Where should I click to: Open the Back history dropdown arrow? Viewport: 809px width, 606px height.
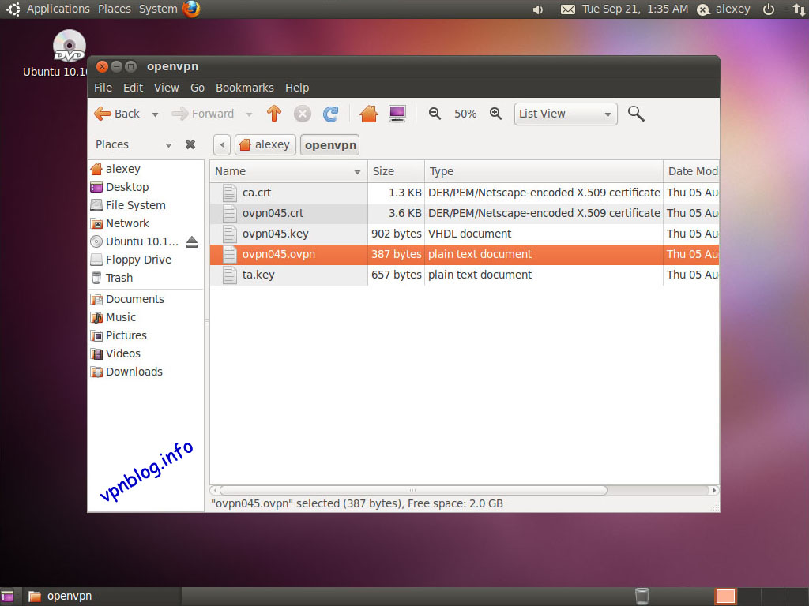[x=155, y=114]
